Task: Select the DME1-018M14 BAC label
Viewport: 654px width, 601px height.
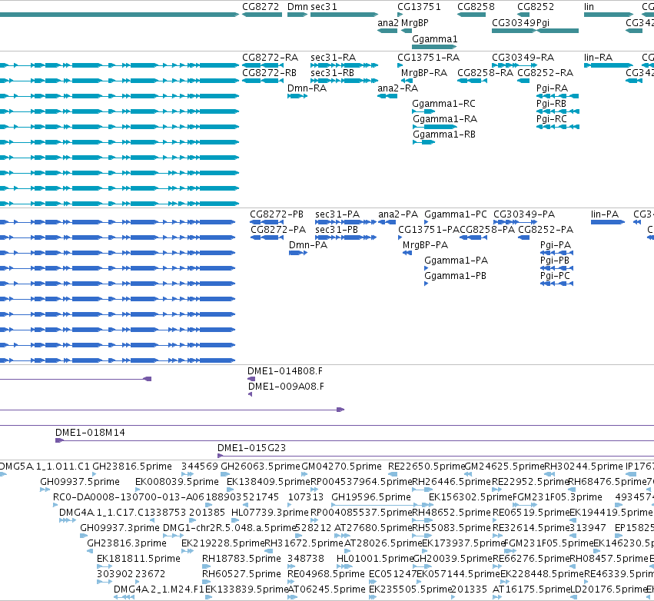Action: [90, 433]
